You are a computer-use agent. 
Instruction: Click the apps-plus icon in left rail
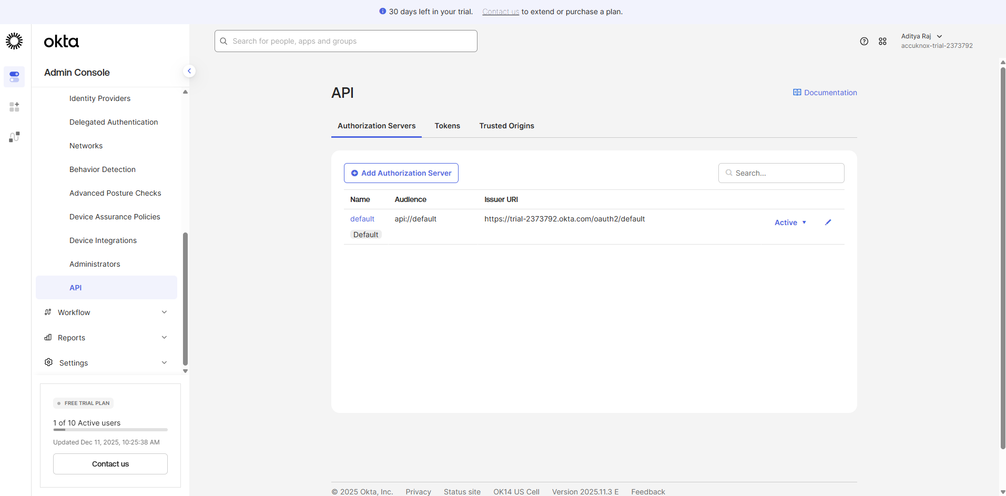pos(14,107)
